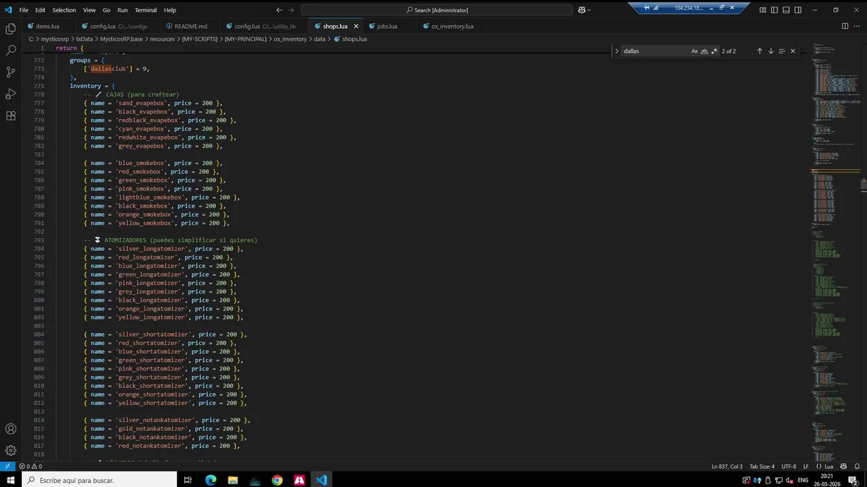The image size is (867, 487).
Task: Open File Explorer from taskbar
Action: click(x=233, y=480)
